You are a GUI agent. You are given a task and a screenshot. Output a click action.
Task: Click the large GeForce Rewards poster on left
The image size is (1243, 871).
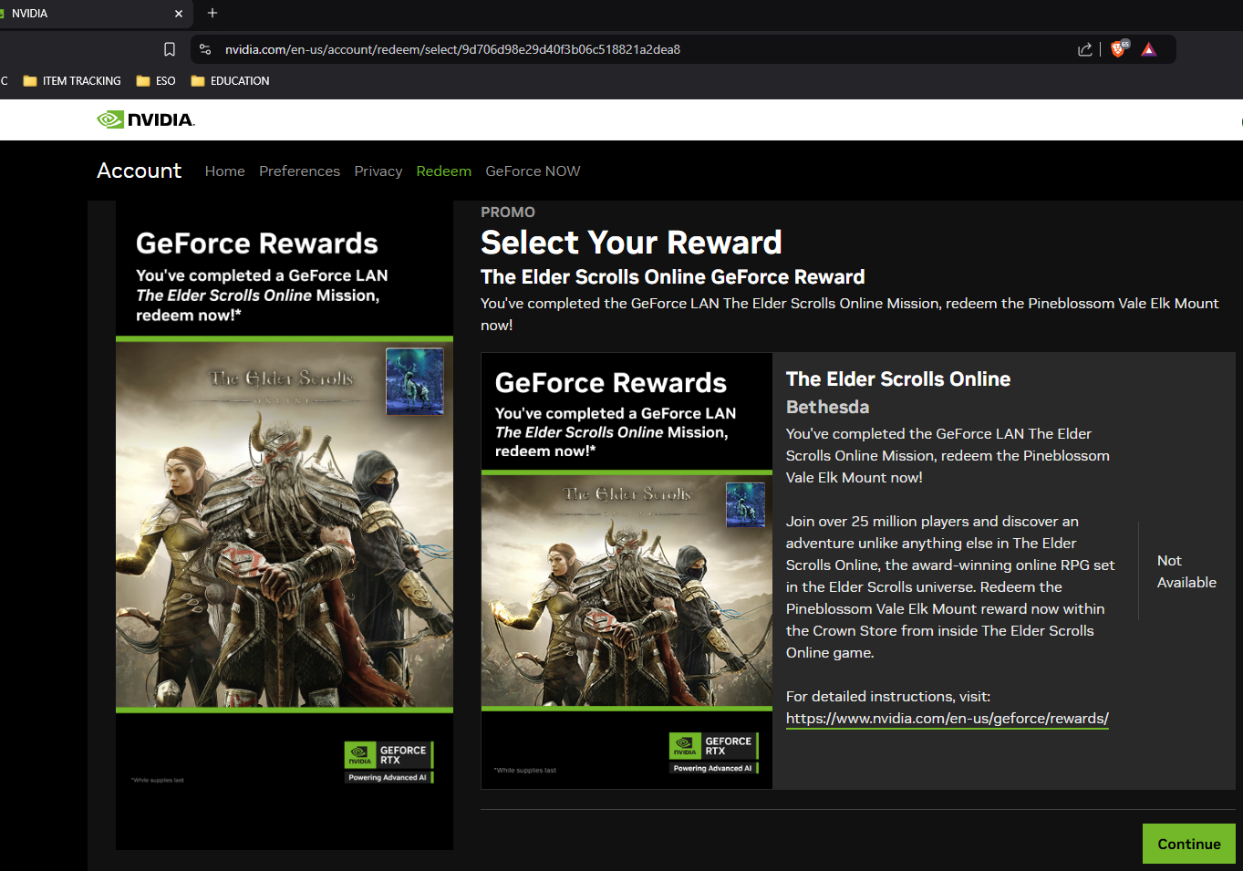(285, 525)
